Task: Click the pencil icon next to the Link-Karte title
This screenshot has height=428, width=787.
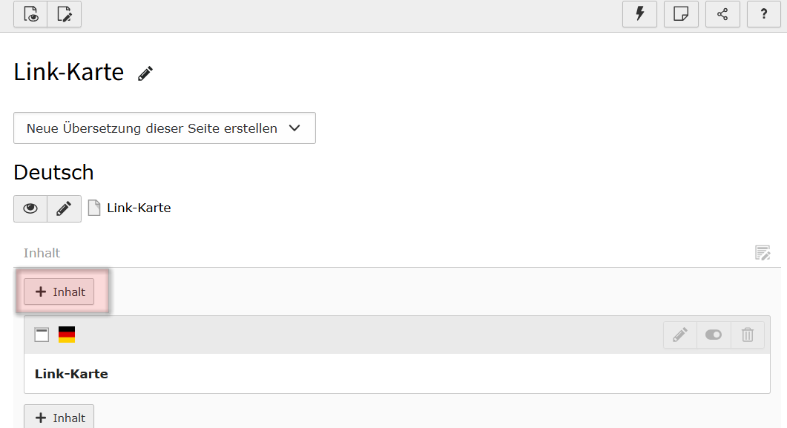Action: pos(145,73)
